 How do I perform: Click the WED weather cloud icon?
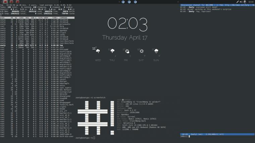(x=98, y=51)
